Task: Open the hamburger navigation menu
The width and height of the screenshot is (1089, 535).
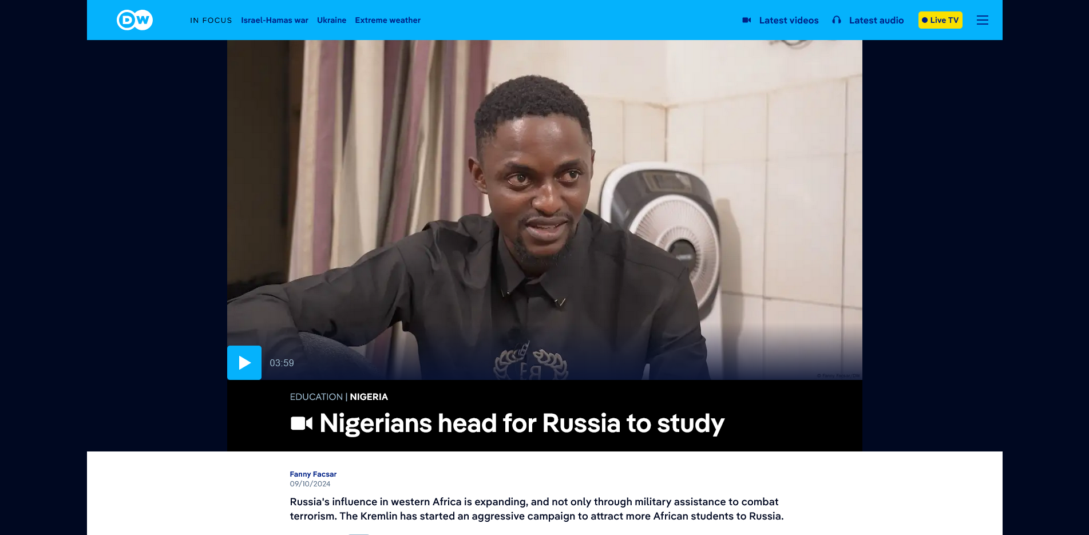Action: pos(983,20)
